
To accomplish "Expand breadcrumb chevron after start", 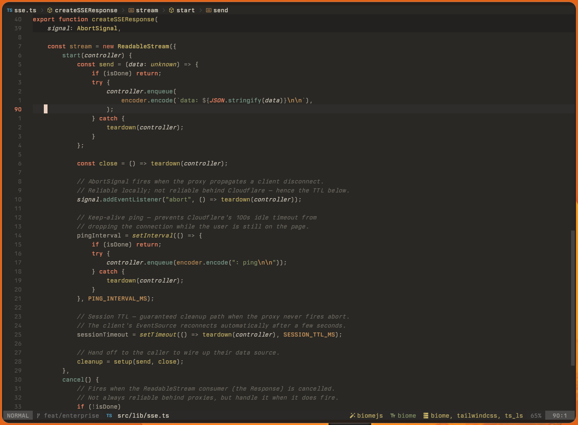I will (201, 10).
